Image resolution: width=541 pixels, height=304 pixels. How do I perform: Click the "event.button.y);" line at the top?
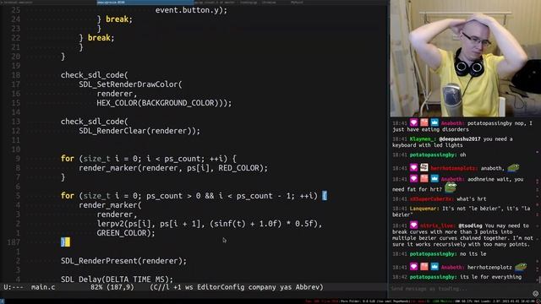pos(192,10)
